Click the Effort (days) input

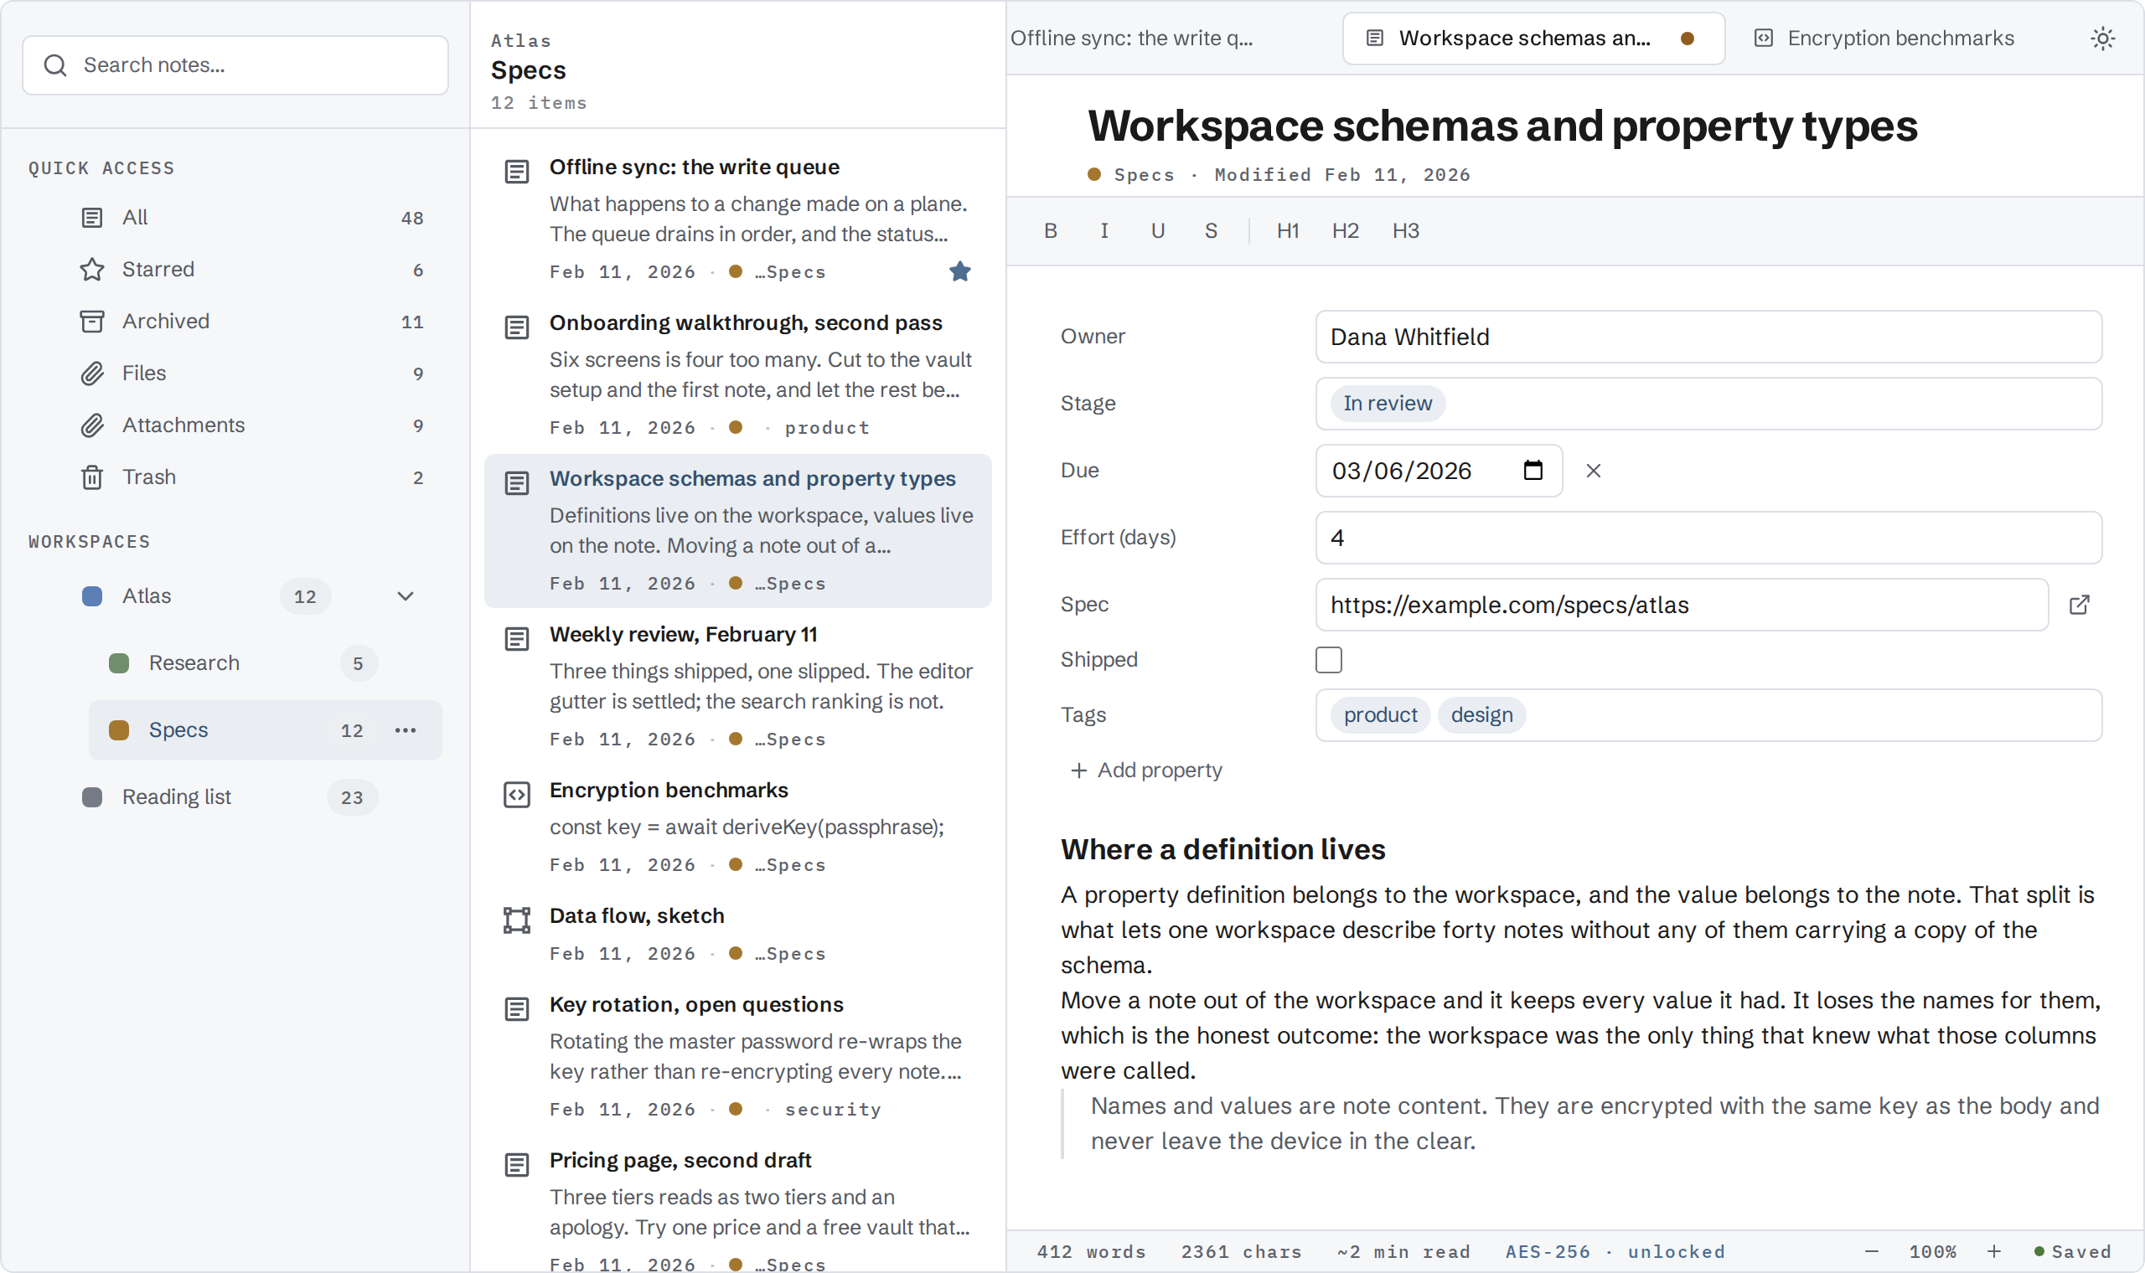(1708, 538)
